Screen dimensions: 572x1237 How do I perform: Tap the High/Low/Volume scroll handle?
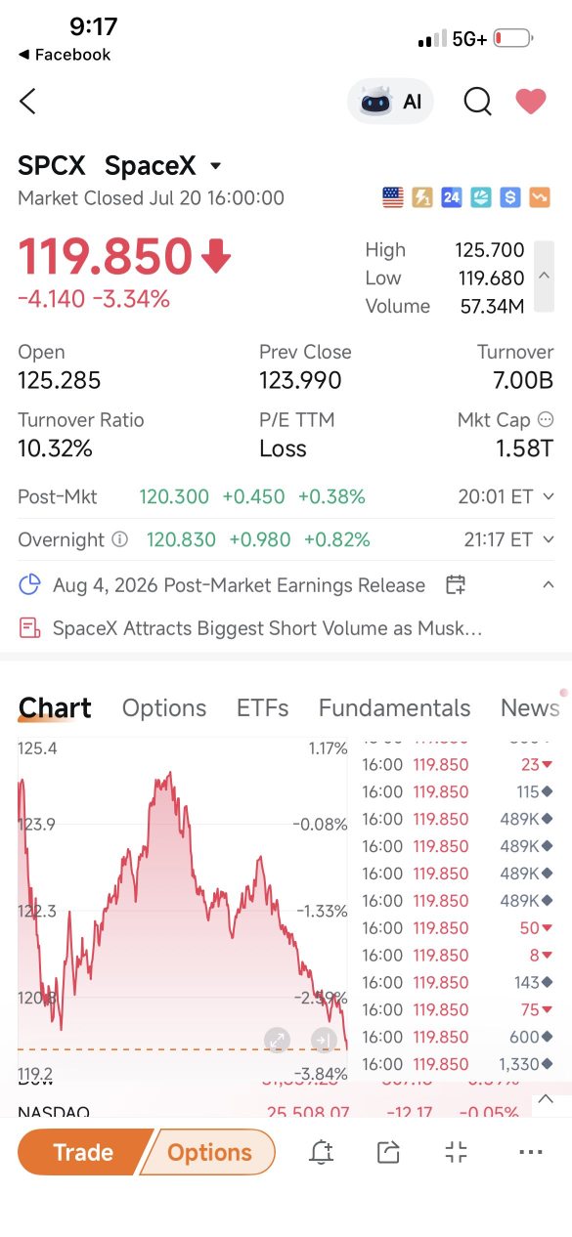click(545, 277)
